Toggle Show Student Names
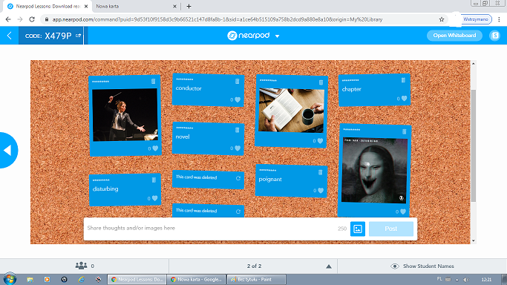Viewport: 507px width, 285px height. coord(422,266)
